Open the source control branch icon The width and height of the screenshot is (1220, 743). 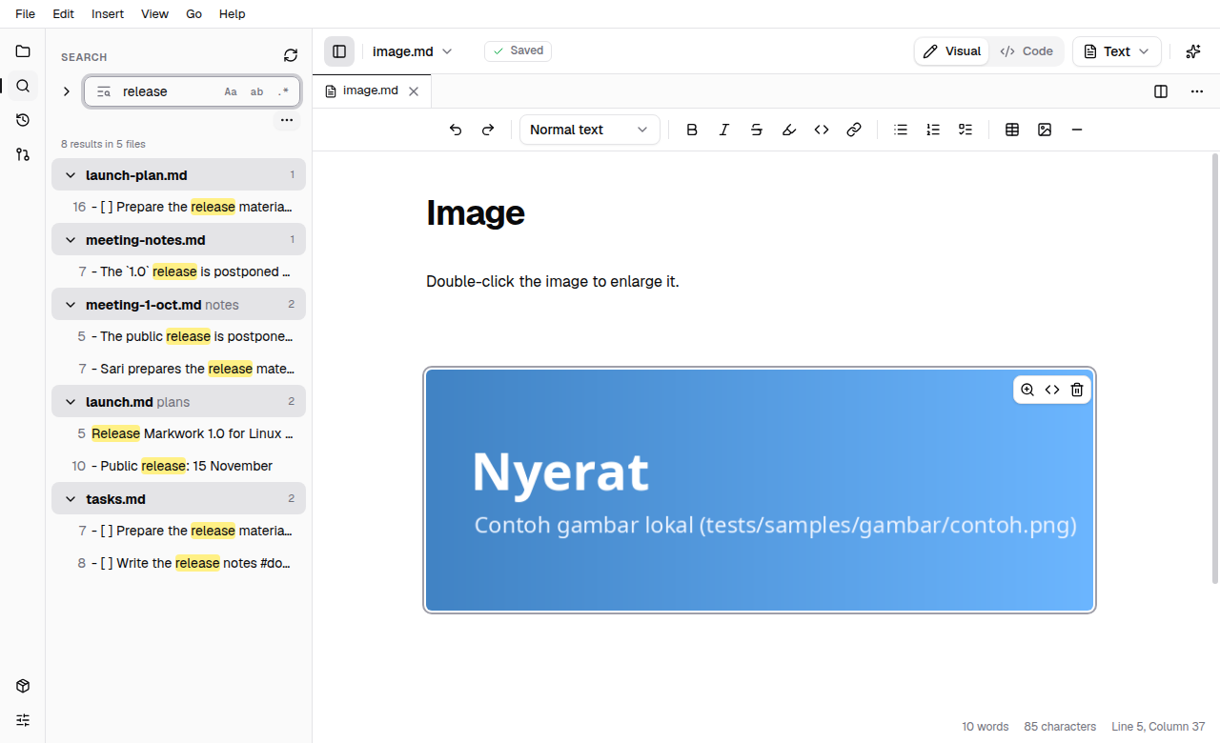(x=23, y=154)
